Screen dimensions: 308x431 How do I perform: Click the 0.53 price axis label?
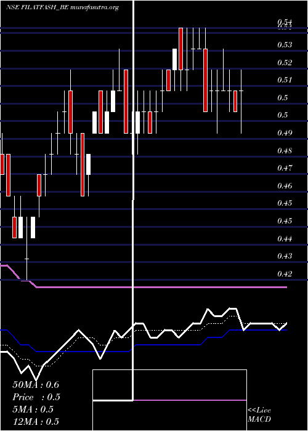click(285, 44)
